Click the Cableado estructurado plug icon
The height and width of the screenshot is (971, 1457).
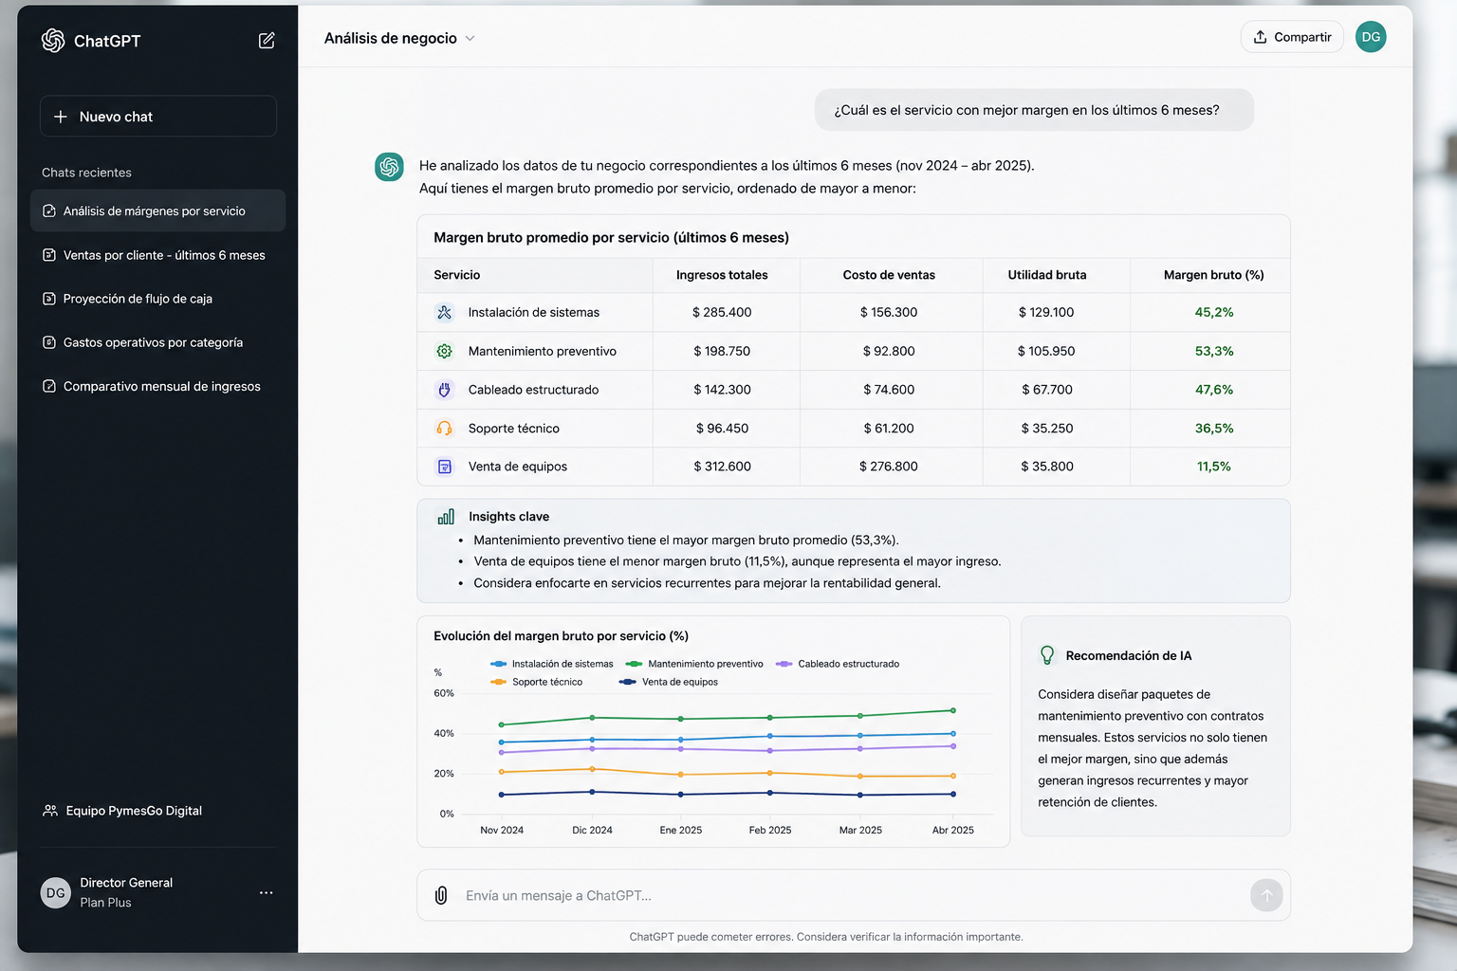pyautogui.click(x=444, y=390)
